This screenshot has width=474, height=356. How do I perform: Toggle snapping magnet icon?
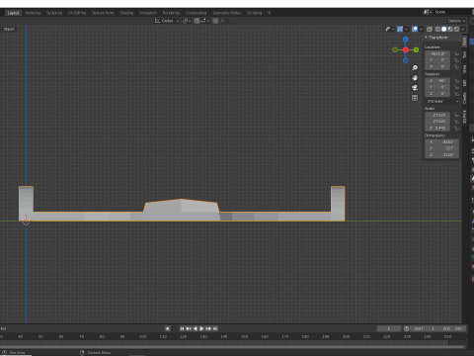(x=197, y=21)
